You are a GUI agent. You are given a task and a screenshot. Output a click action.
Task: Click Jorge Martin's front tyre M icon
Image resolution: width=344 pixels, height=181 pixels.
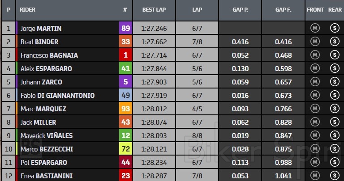[315, 29]
